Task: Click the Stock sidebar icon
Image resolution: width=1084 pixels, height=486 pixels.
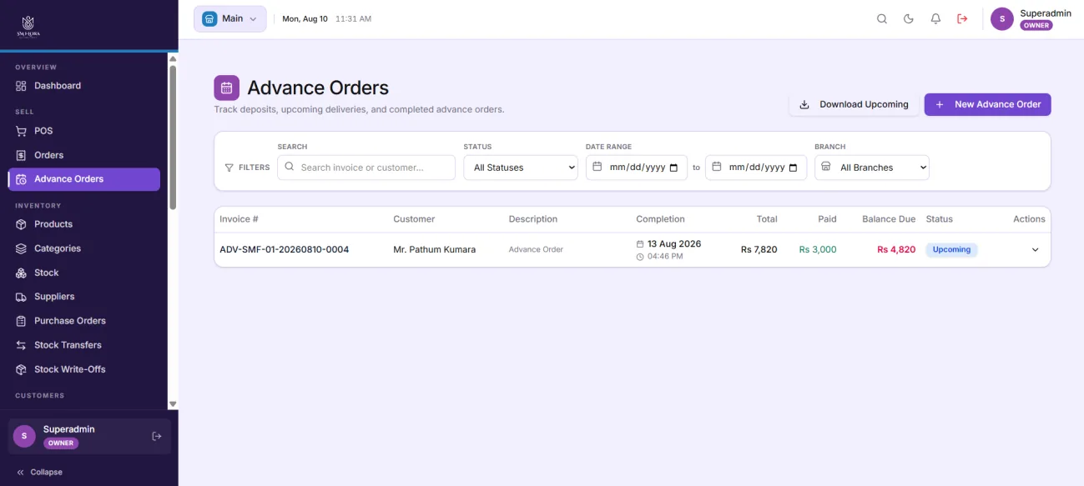Action: (x=22, y=273)
